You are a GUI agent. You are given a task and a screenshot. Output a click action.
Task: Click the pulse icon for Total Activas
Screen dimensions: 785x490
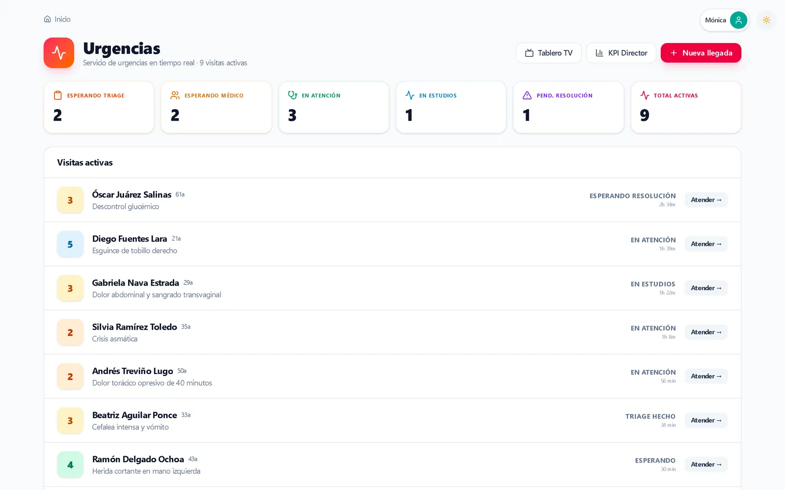point(645,96)
